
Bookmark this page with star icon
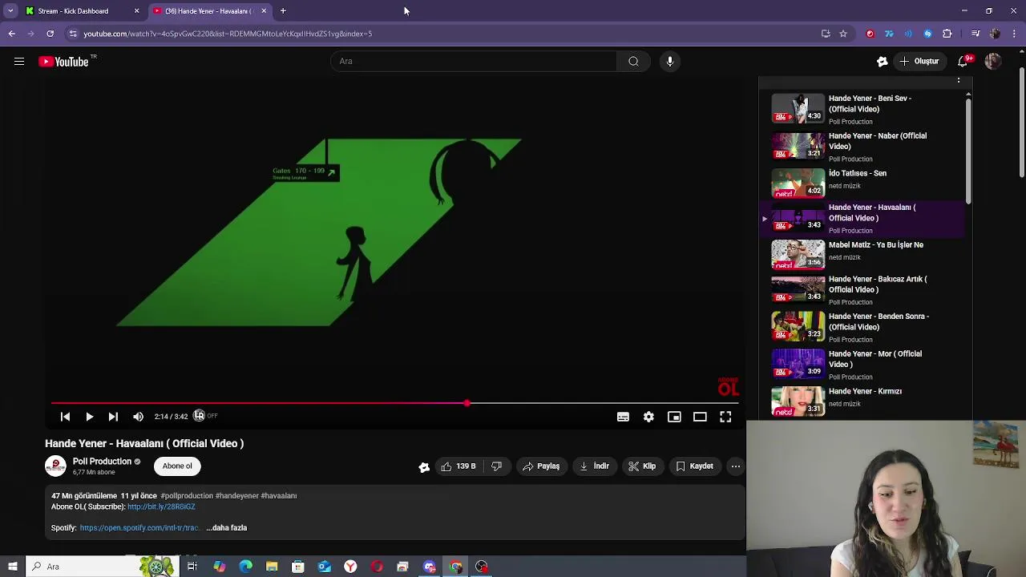[x=843, y=34]
